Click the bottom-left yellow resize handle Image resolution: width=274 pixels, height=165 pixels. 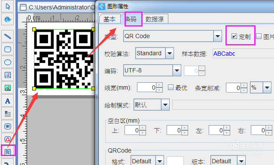click(x=34, y=89)
